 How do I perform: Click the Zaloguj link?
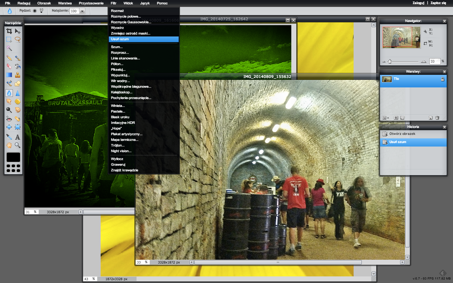[418, 3]
